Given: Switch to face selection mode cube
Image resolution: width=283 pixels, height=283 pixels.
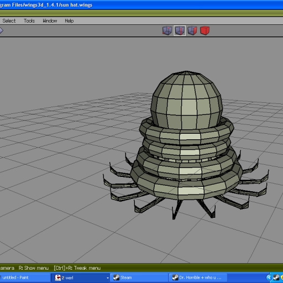Looking at the screenshot, I should coord(192,30).
